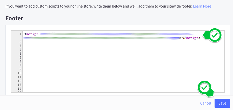233x110 pixels.
Task: Click the green checkmark above Save
Action: [205, 87]
